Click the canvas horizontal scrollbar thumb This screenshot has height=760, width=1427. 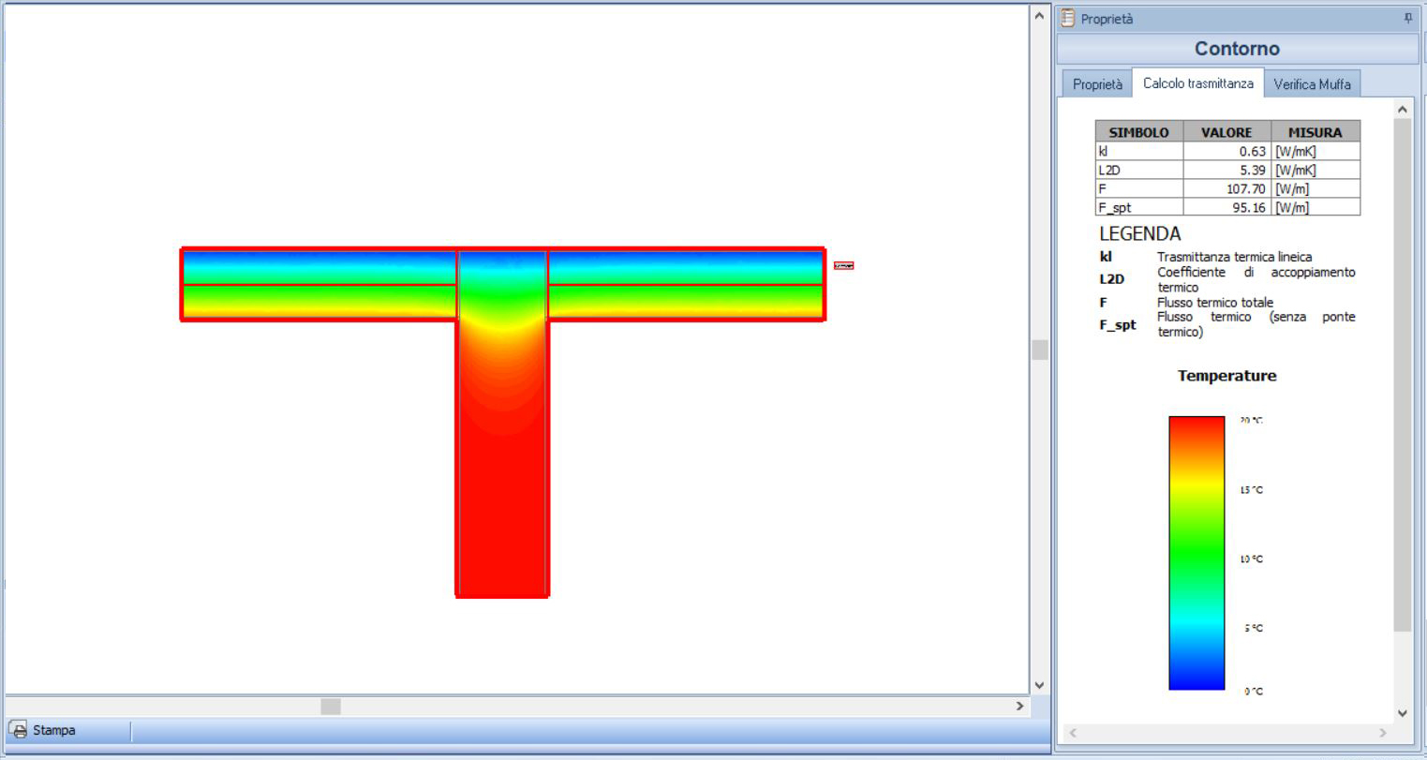pyautogui.click(x=331, y=706)
